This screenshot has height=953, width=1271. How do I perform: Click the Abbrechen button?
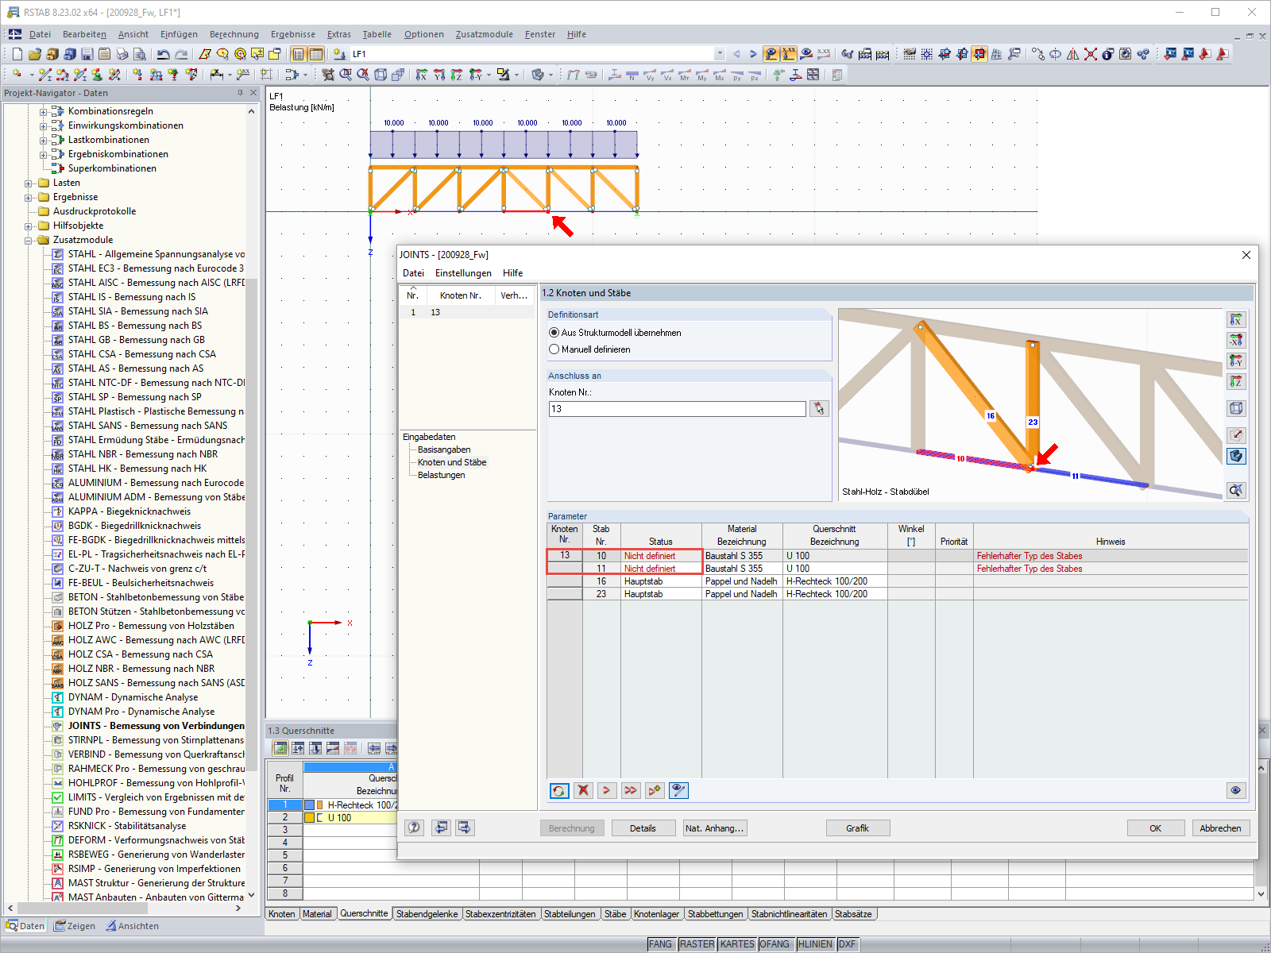point(1219,828)
